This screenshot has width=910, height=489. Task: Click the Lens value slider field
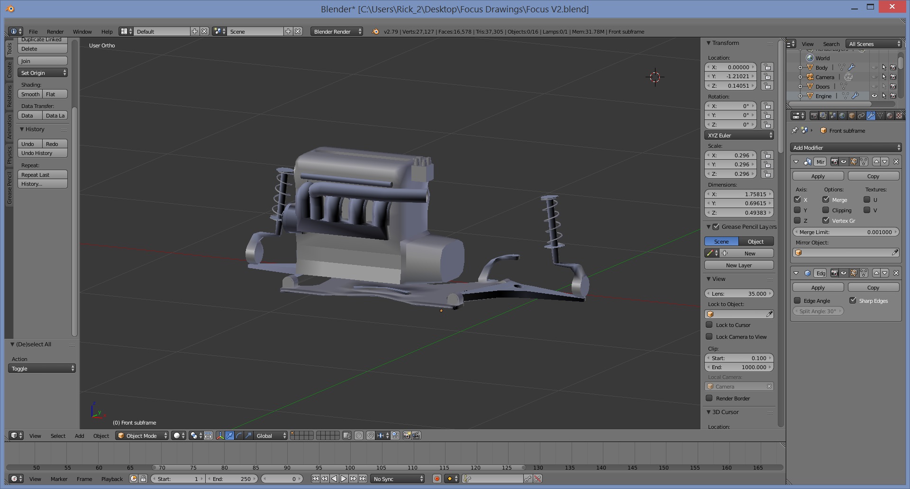tap(739, 294)
